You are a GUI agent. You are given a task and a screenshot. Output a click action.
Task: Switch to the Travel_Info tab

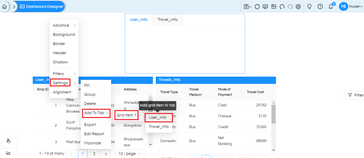pyautogui.click(x=167, y=20)
